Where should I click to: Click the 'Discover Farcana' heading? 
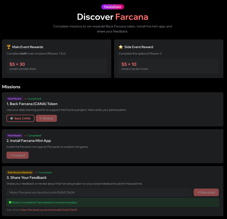coord(112,17)
